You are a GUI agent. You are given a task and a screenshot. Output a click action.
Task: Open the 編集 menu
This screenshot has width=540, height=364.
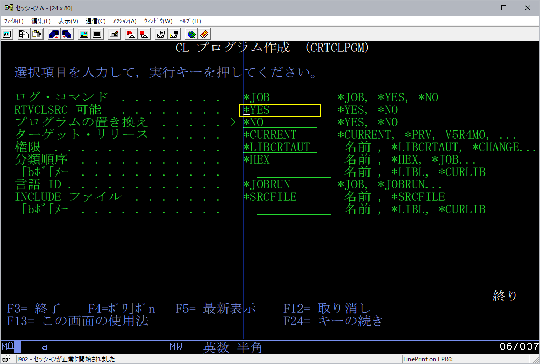click(x=40, y=21)
